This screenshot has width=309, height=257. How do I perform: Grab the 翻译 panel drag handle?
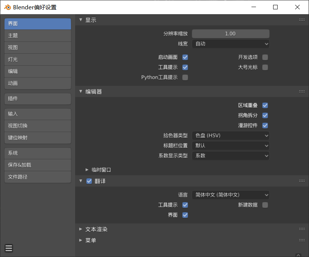pyautogui.click(x=302, y=181)
